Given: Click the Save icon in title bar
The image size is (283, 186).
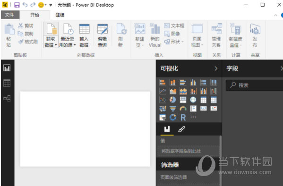Looking at the screenshot, I should [x=17, y=5].
